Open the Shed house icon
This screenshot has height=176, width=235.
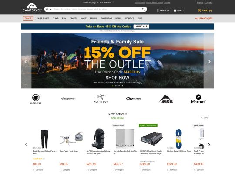pos(175,10)
